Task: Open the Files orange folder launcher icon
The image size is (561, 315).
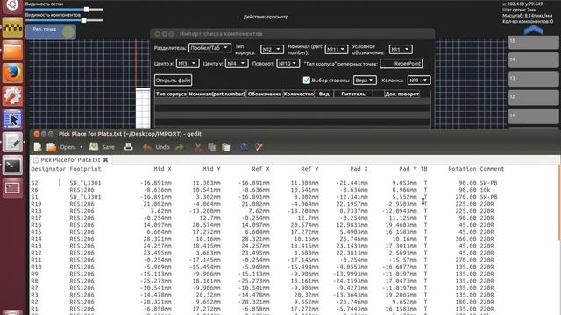Action: click(12, 50)
